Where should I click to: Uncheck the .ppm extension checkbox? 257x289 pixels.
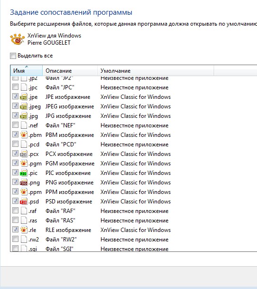point(15,191)
